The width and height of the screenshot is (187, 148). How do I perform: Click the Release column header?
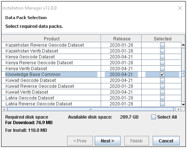[x=121, y=39]
